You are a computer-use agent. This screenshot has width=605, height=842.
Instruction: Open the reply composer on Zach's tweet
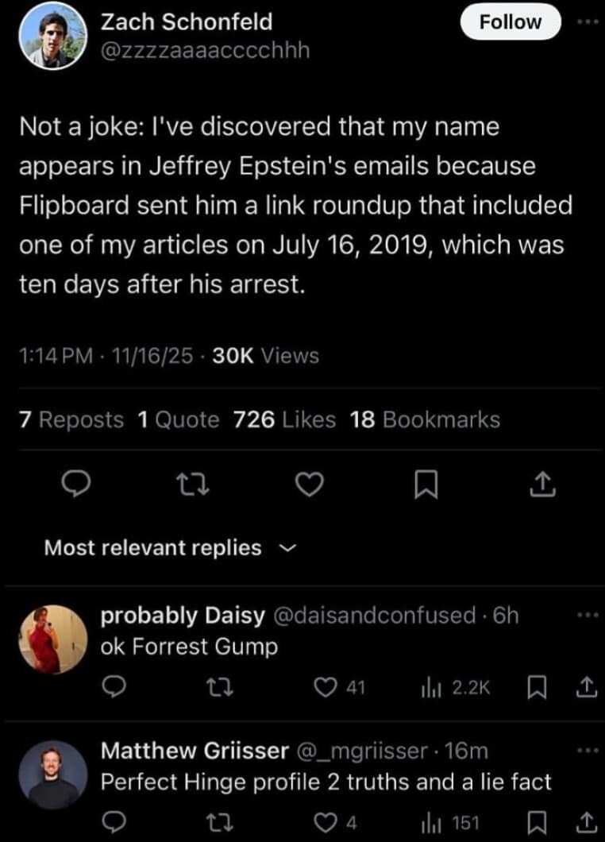click(x=75, y=485)
